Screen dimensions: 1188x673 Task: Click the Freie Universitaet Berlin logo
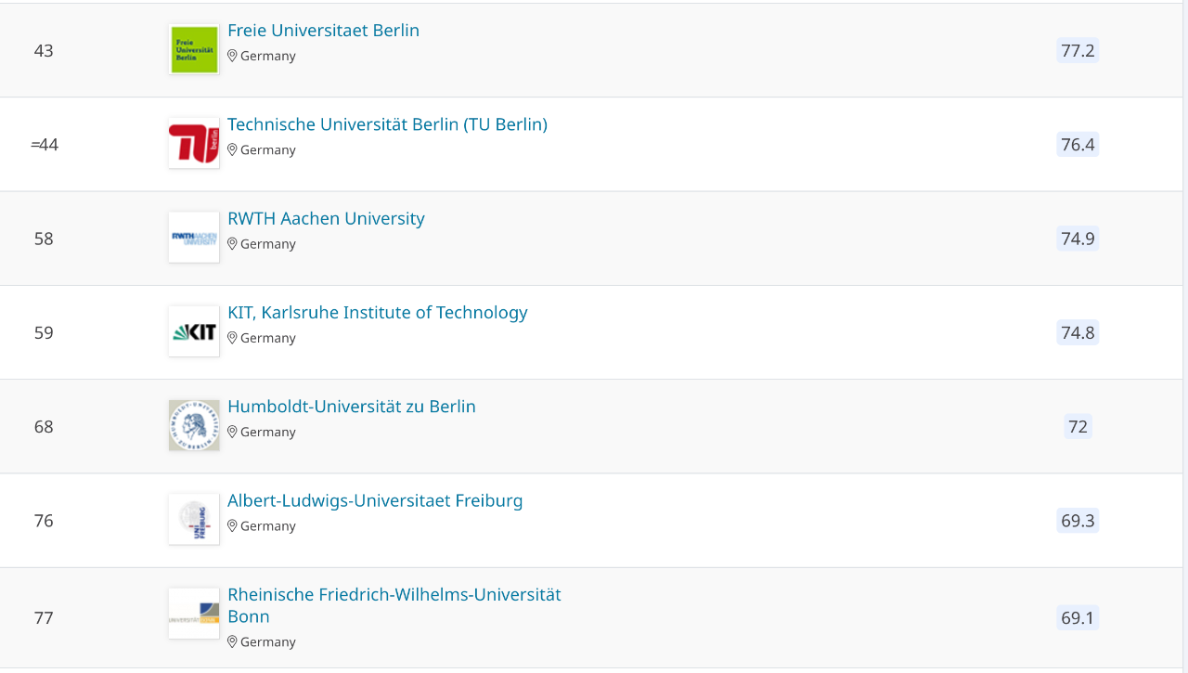(x=194, y=50)
